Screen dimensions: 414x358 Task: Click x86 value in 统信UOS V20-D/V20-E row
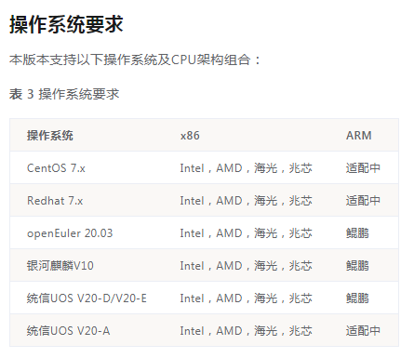pos(246,298)
